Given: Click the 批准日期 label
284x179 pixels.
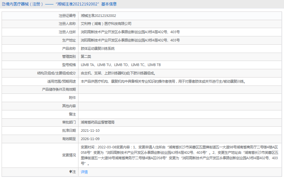Looking at the screenshot, I should coord(69,131).
